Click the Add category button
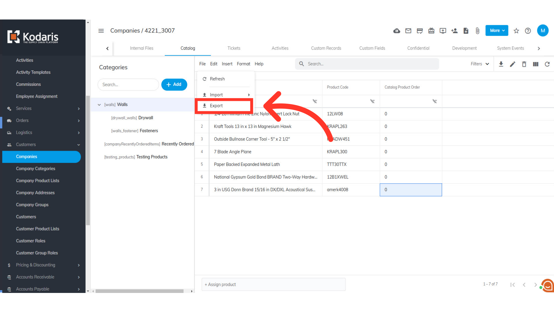The height and width of the screenshot is (312, 554). [x=174, y=85]
